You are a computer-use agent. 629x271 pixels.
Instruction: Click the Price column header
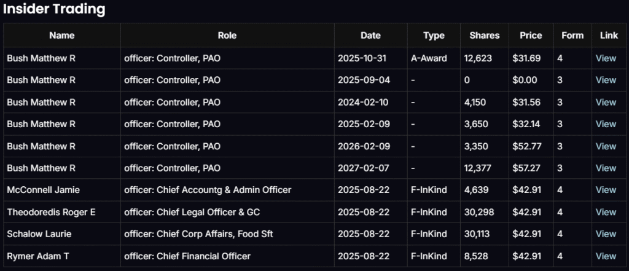click(x=531, y=36)
